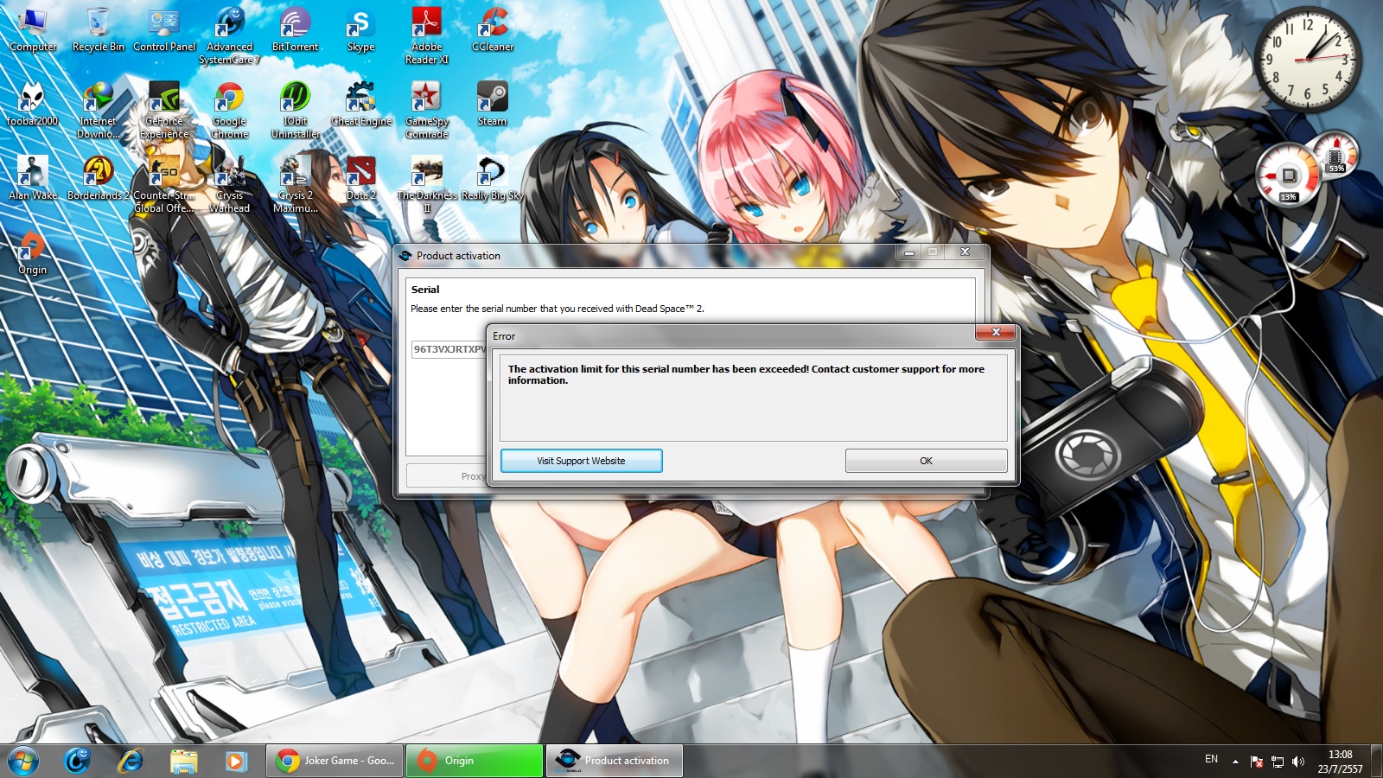The height and width of the screenshot is (778, 1383).
Task: Switch to the Origin taskbar button
Action: 475,761
